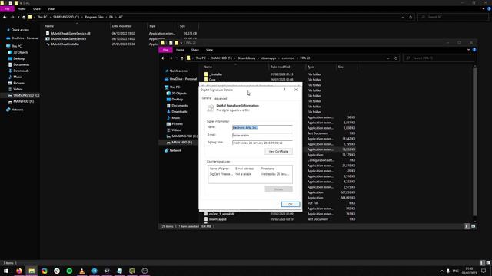This screenshot has width=492, height=276.
Task: Select 3D Objects in AC sidebar
Action: (21, 52)
